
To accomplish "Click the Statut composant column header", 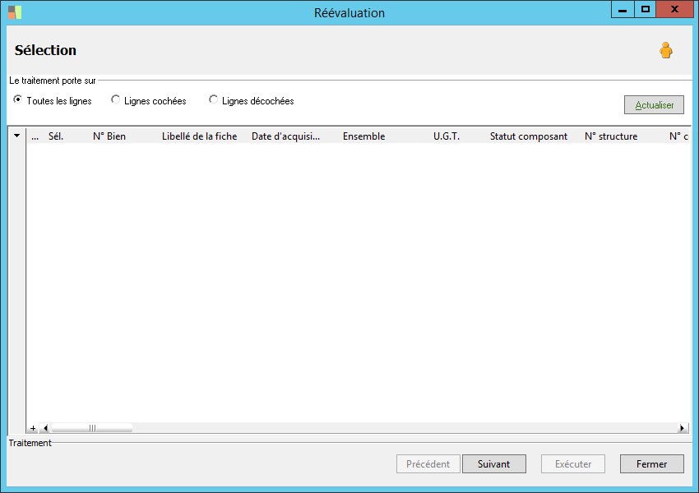I will pyautogui.click(x=529, y=136).
